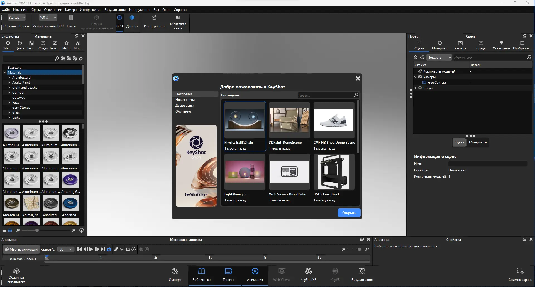535x287 pixels.
Task: Open the Визуализация render icon
Action: point(362,271)
